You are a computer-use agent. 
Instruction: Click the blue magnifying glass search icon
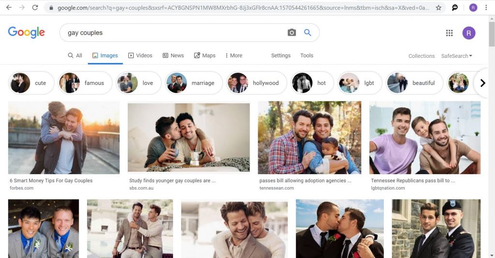tap(307, 33)
